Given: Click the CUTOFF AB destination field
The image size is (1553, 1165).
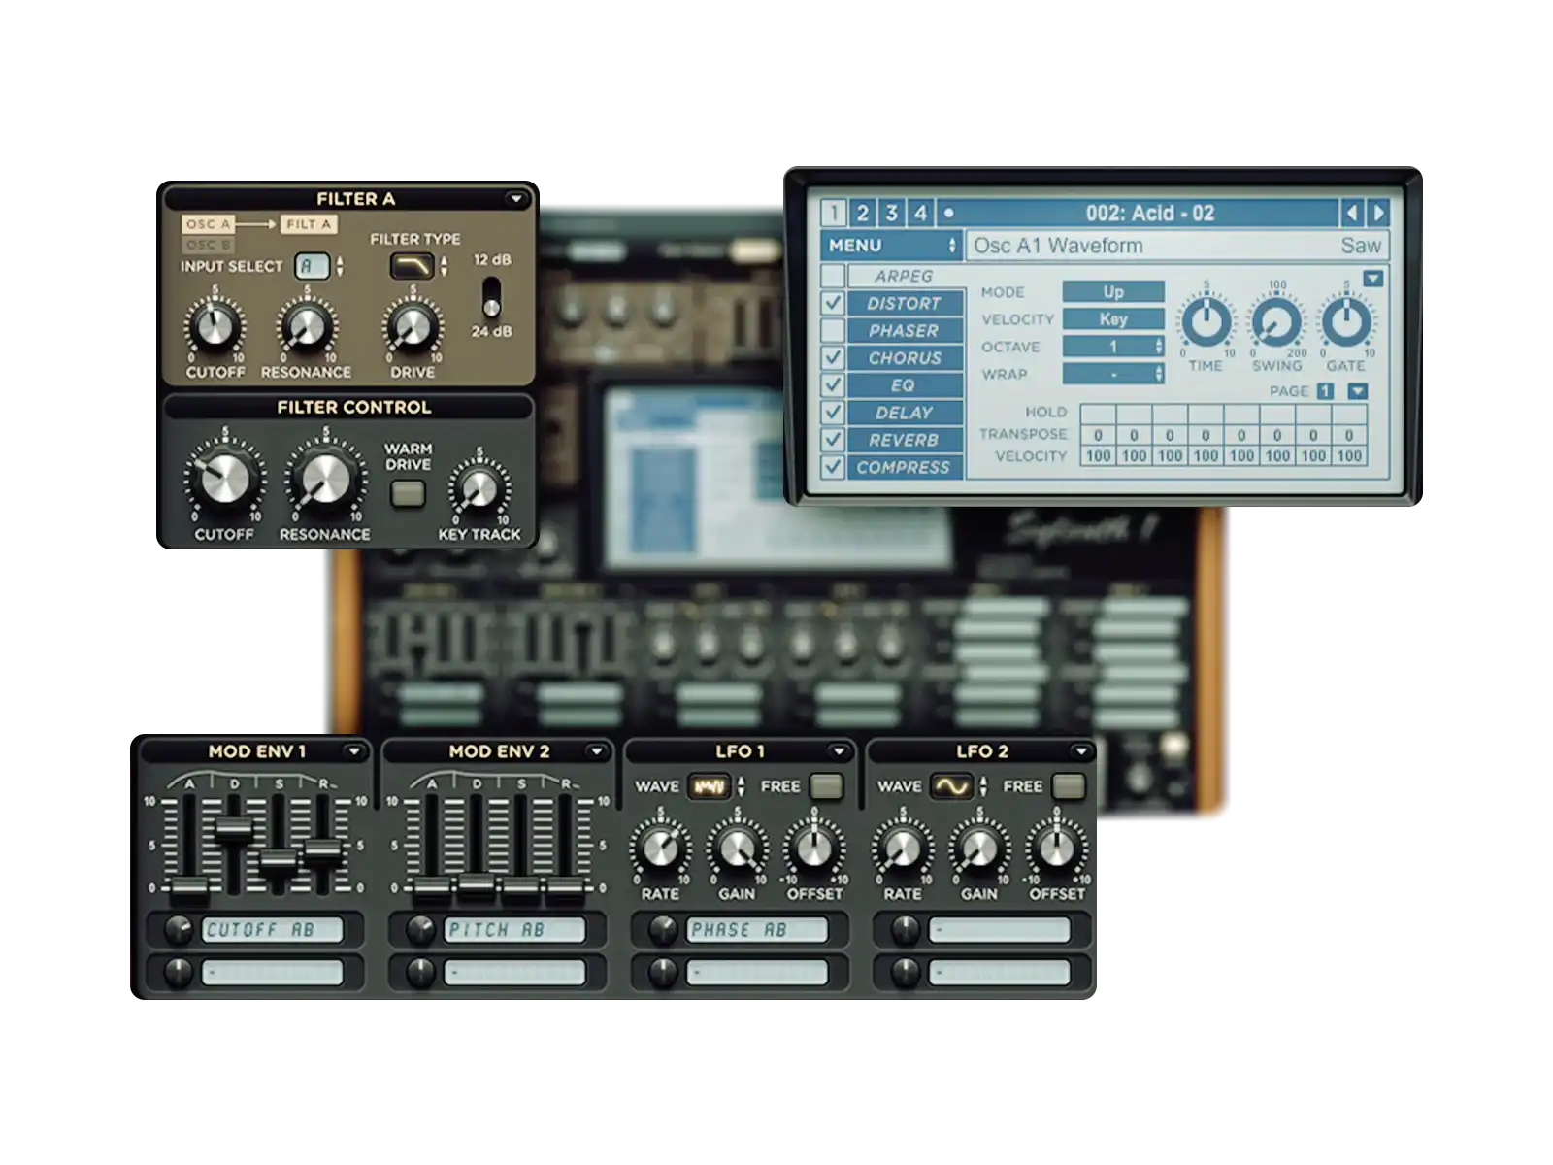Looking at the screenshot, I should click(x=273, y=930).
